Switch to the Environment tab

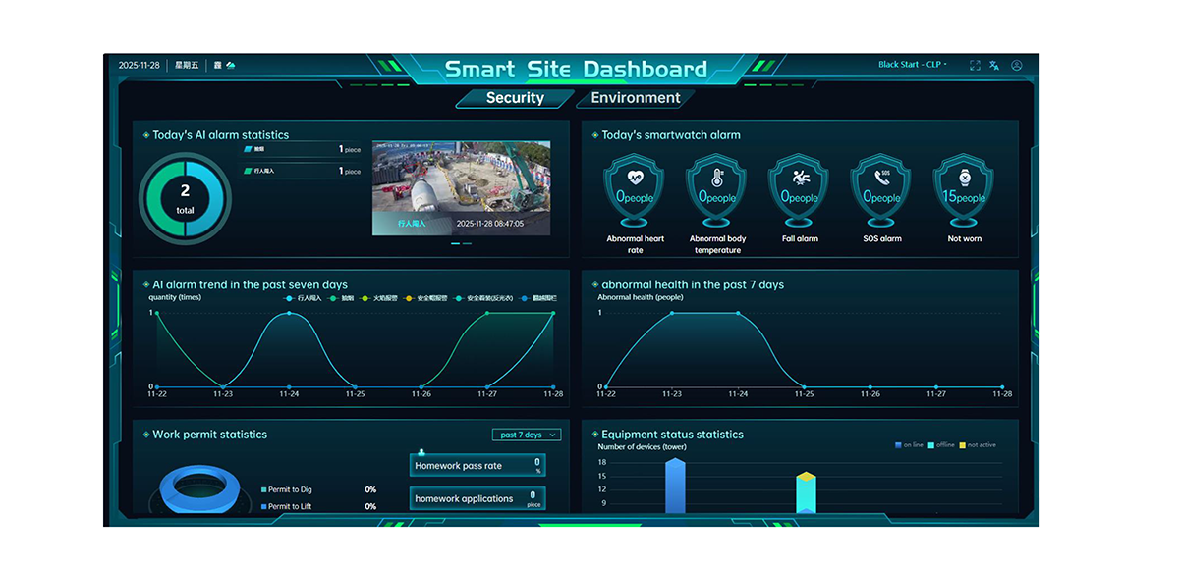[x=635, y=98]
